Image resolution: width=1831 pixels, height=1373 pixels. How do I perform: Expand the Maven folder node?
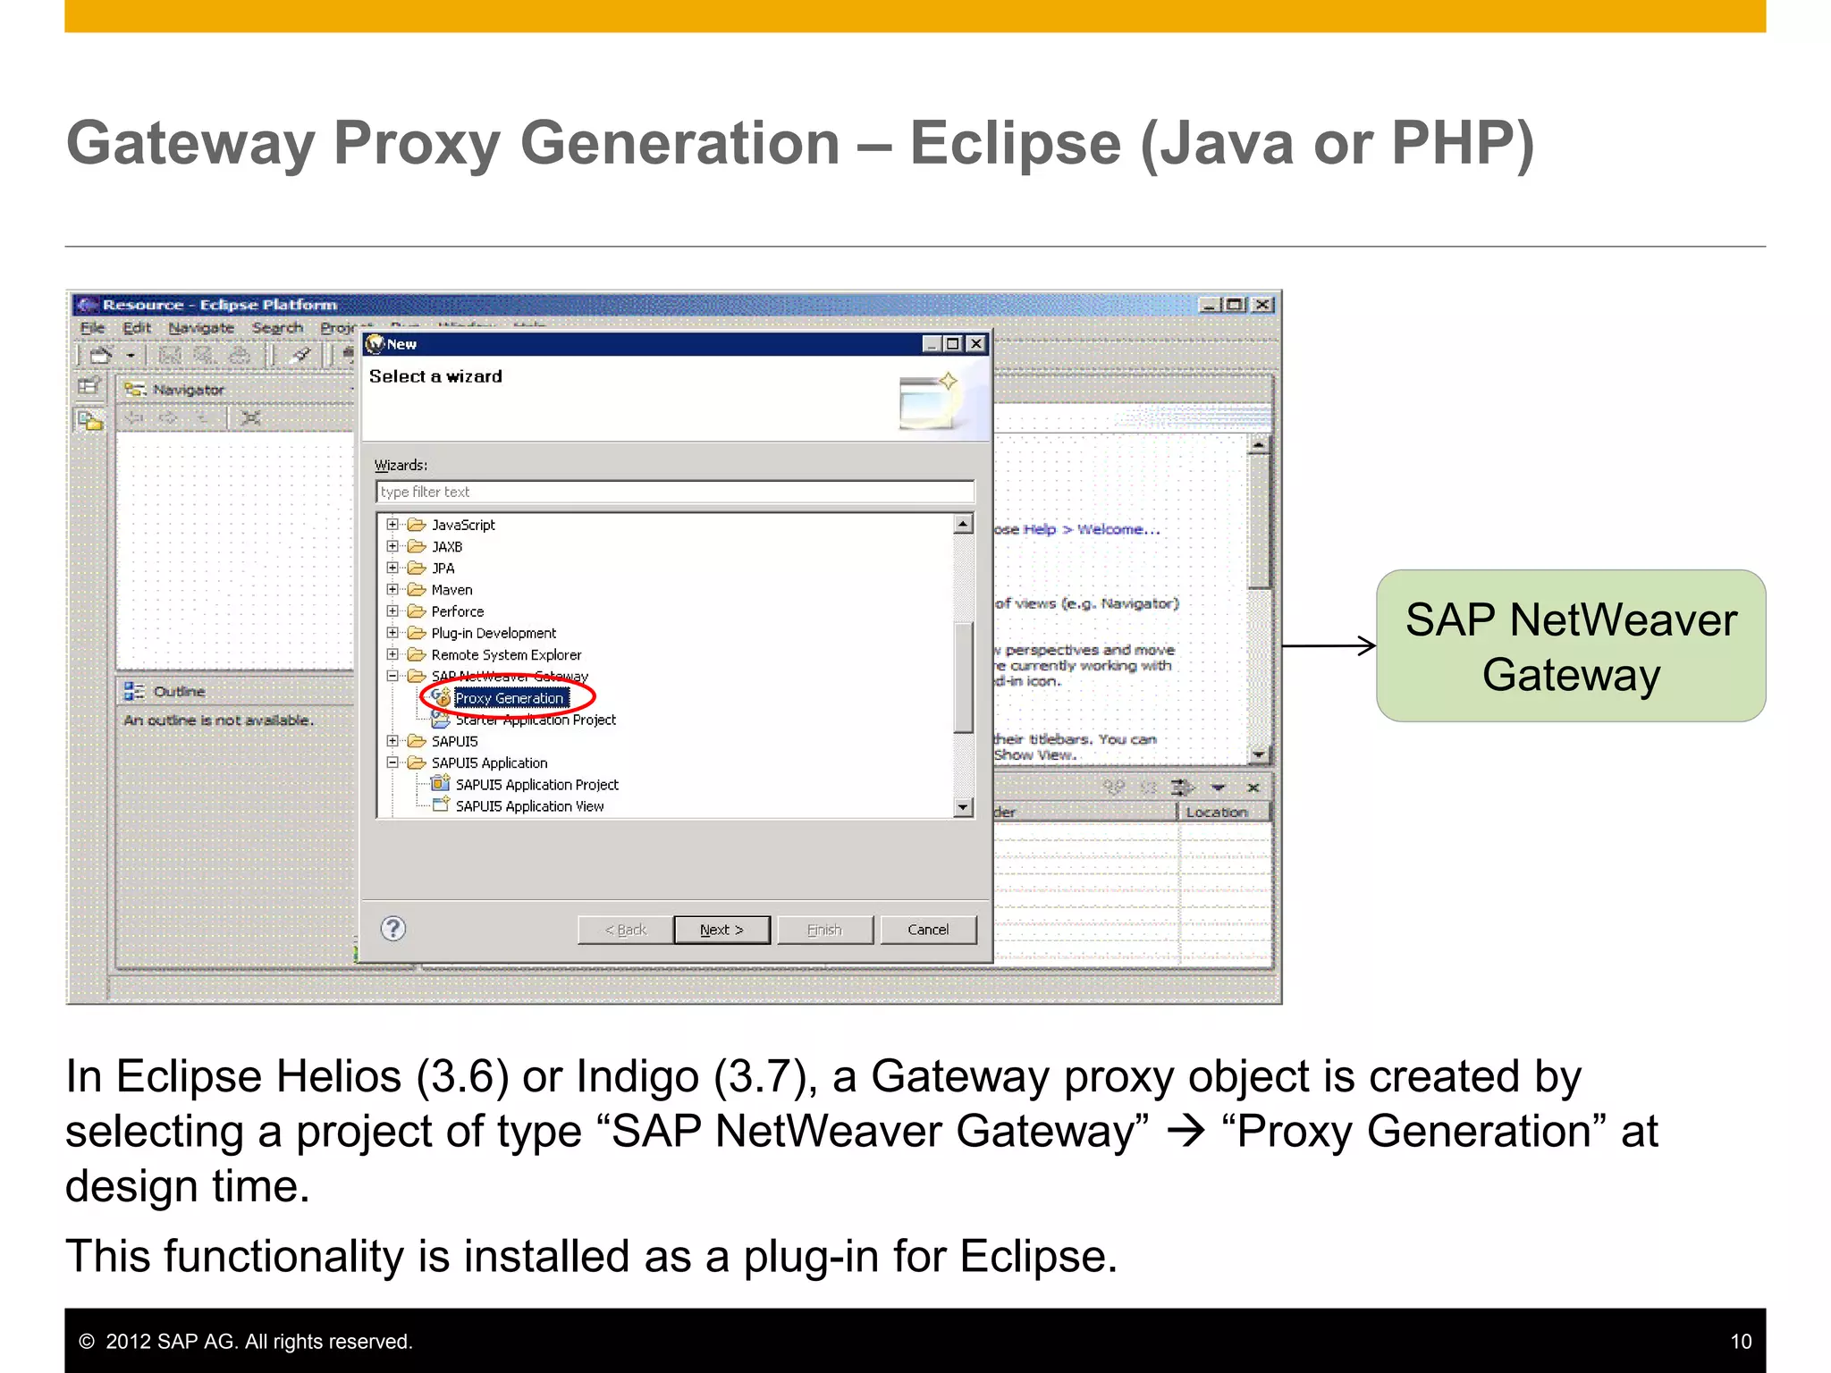(392, 589)
